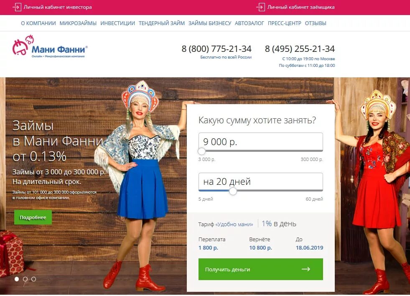410x296 pixels.
Task: Open the О КОМПАНИИ menu item
Action: [38, 23]
